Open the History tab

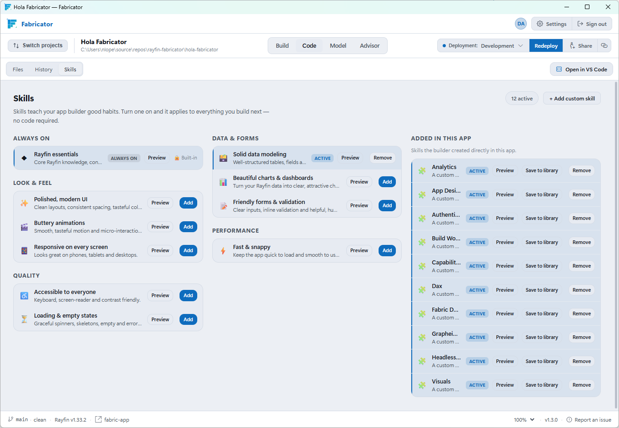tap(44, 70)
